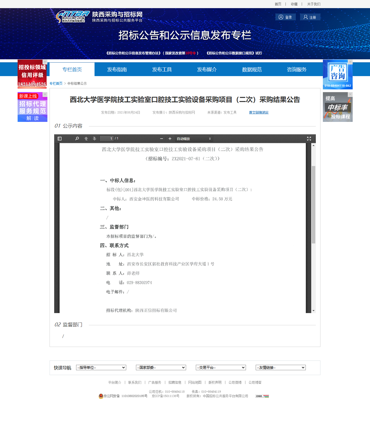The image size is (370, 426).
Task: Go to previous PDF page arrow
Action: tap(86, 139)
